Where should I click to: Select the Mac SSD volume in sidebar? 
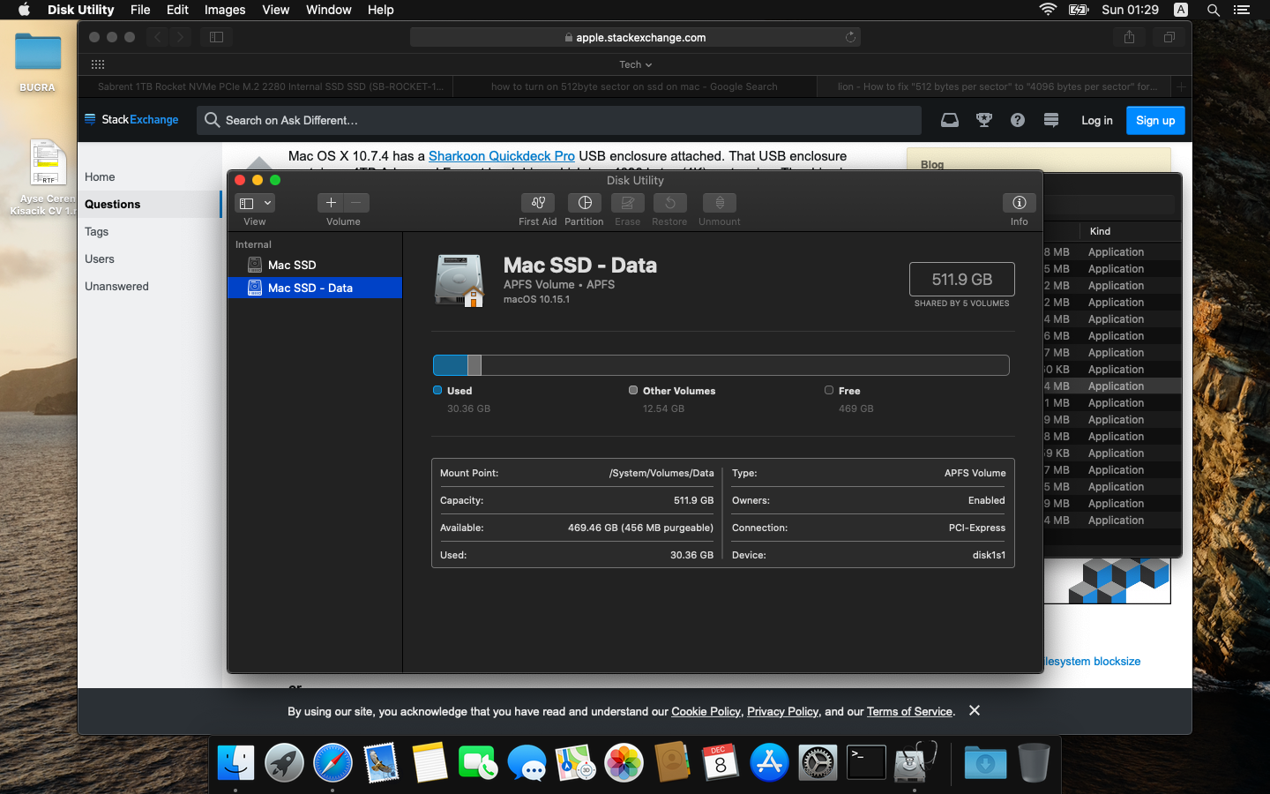[x=315, y=265]
